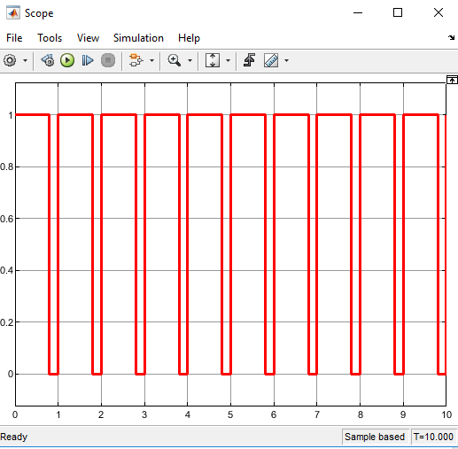
Task: Expand the Highlight Block dropdown arrow
Action: click(151, 60)
